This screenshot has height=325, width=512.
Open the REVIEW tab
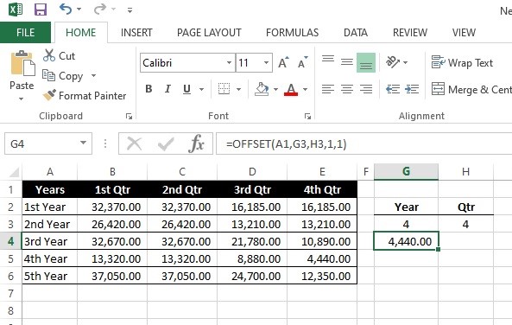tap(410, 32)
